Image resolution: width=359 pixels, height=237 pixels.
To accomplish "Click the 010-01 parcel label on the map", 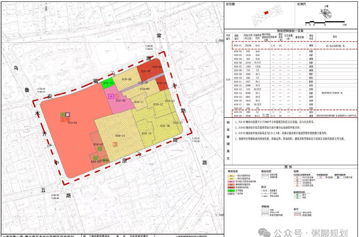I will click(73, 123).
